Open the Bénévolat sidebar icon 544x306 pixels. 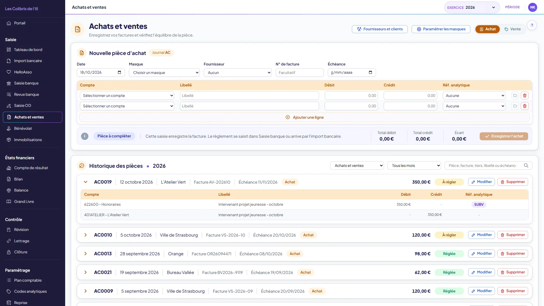click(9, 129)
